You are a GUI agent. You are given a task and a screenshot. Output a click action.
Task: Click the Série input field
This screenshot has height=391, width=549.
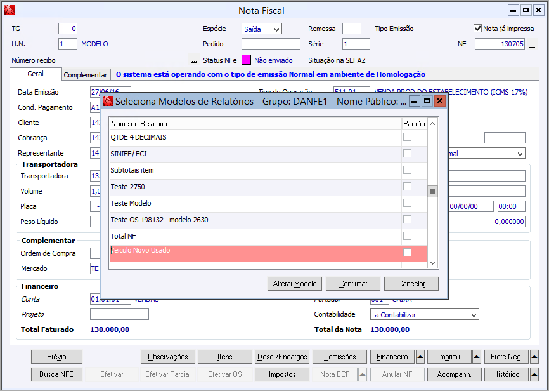pyautogui.click(x=356, y=44)
